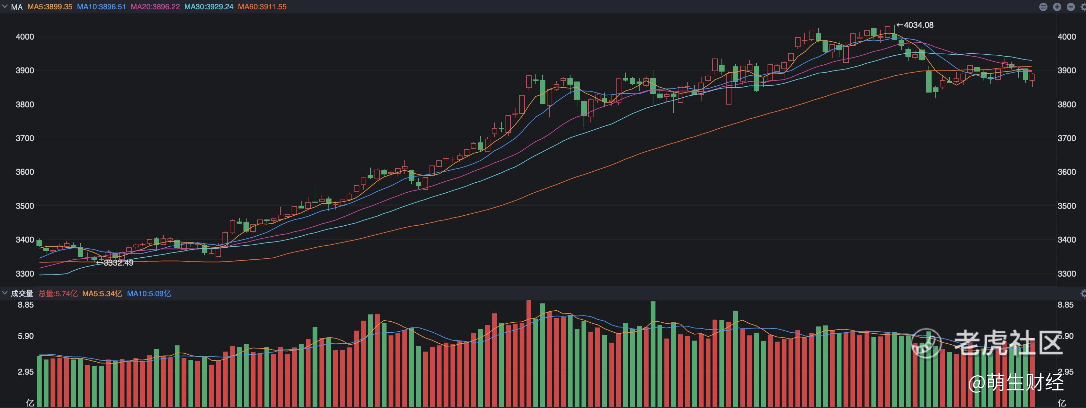Image resolution: width=1086 pixels, height=408 pixels.
Task: Toggle the MA20 moving average label
Action: click(x=155, y=7)
